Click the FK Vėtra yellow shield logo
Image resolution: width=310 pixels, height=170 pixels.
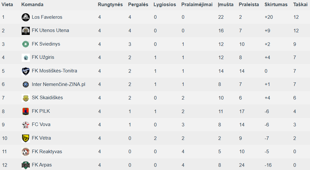(x=26, y=138)
